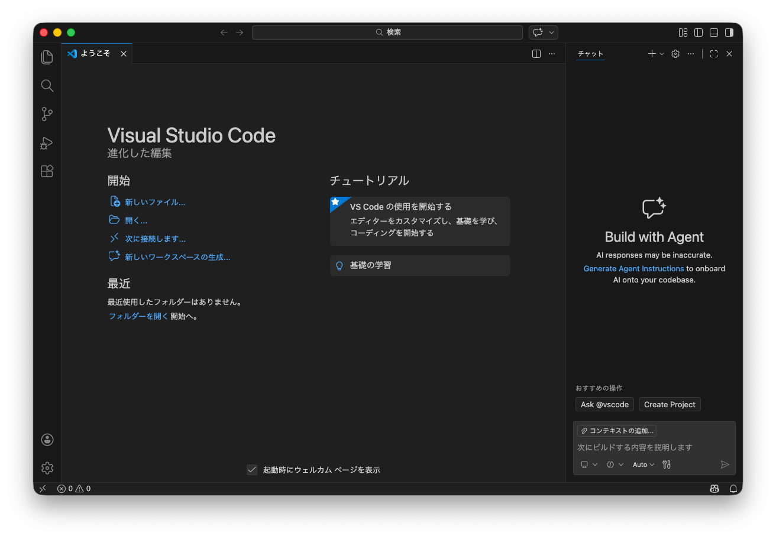Viewport: 776px width, 539px height.
Task: Open the Manage gear in activity bar
Action: coord(47,468)
